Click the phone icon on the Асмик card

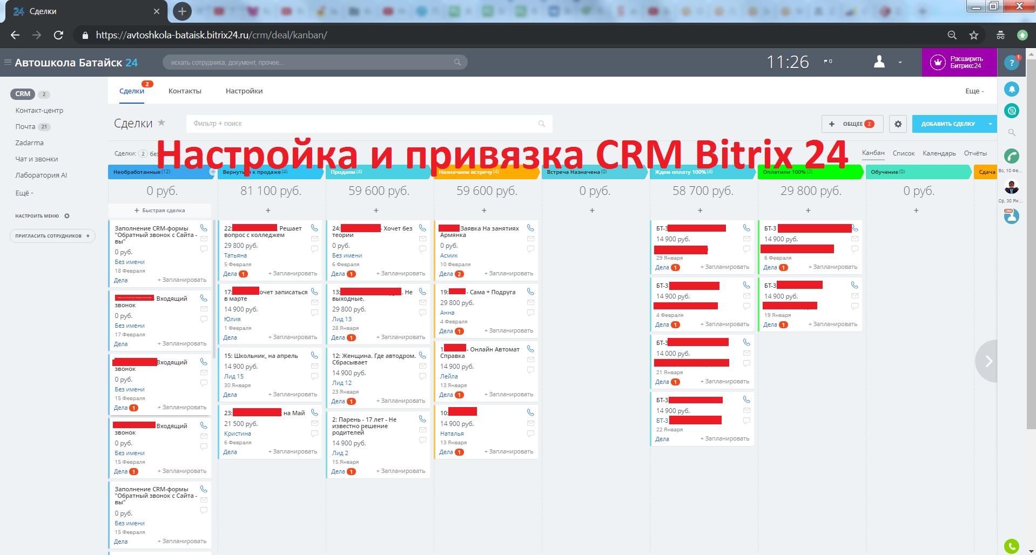[530, 228]
